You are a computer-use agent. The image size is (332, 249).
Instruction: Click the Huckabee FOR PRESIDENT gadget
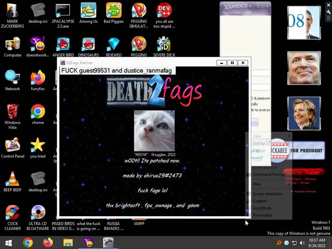pos(298,150)
